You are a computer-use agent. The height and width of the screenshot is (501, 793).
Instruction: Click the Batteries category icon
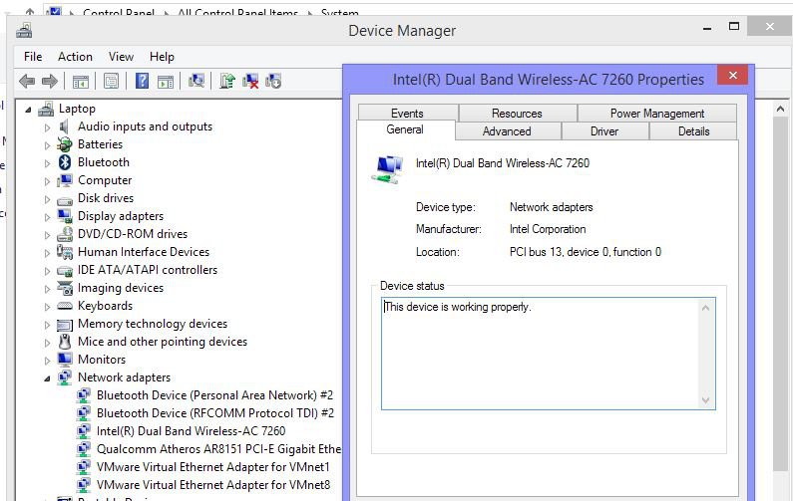pyautogui.click(x=64, y=144)
